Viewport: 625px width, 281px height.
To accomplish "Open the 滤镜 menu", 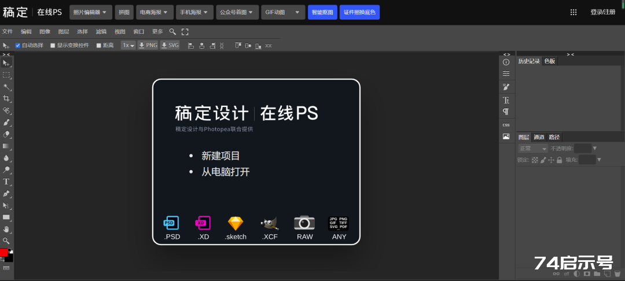I will click(x=101, y=31).
